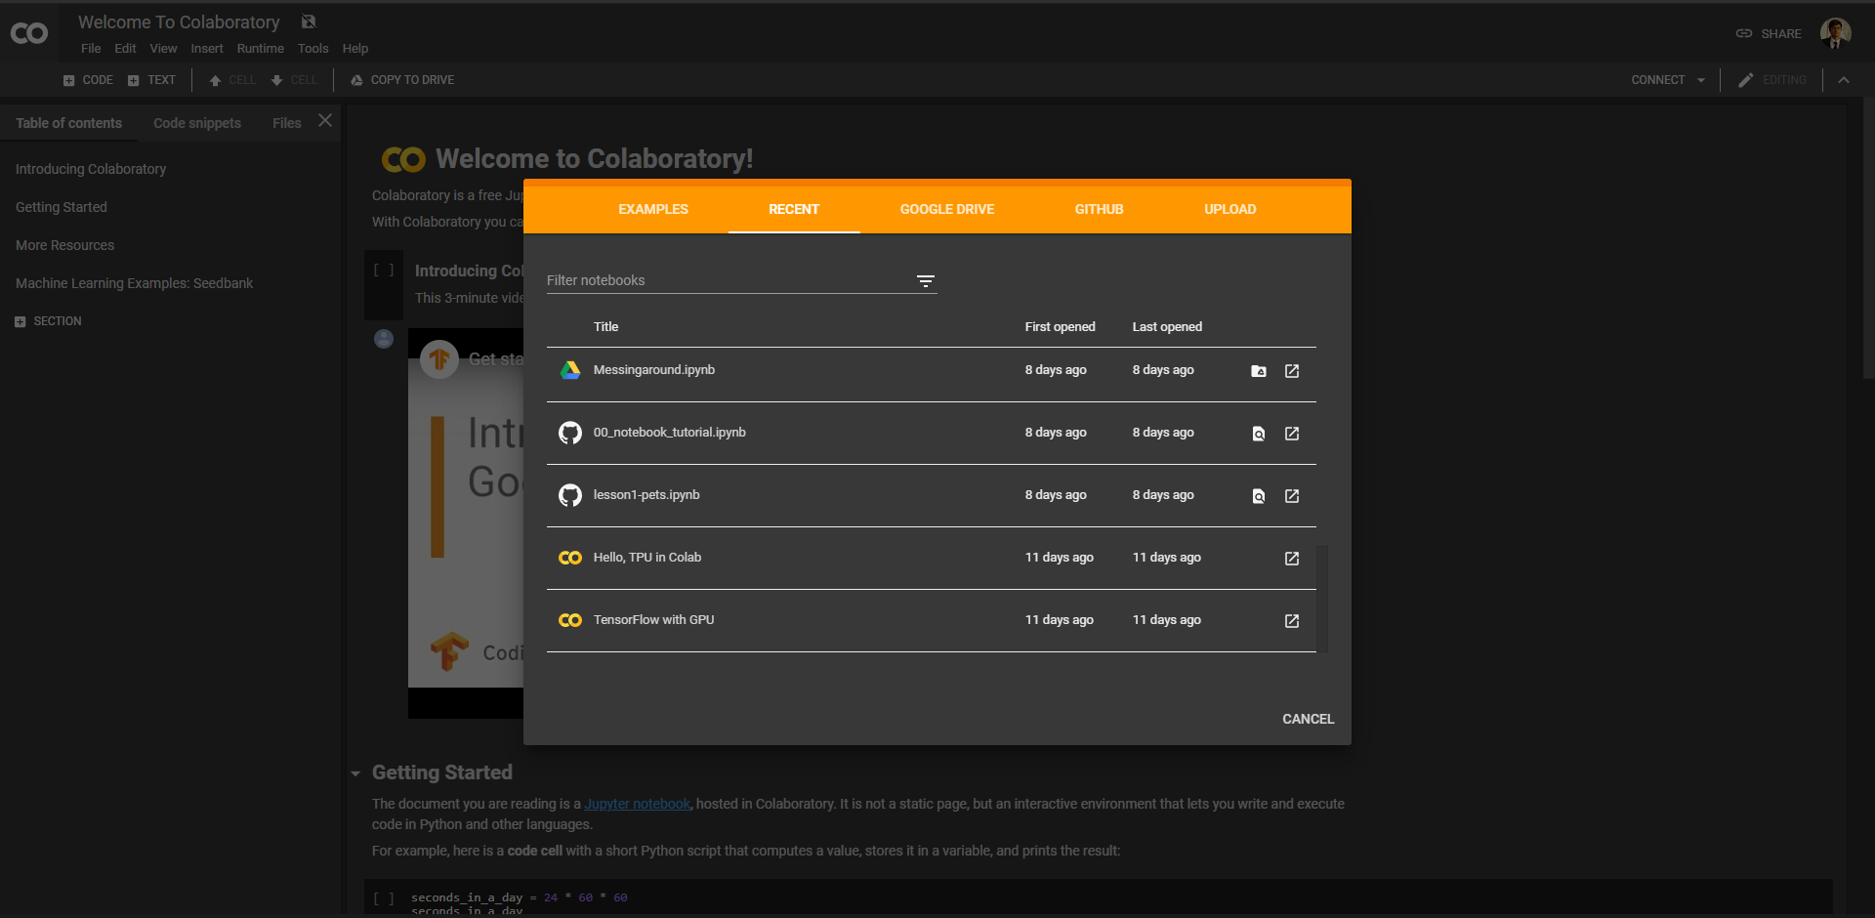Click the Colab logo in the header
This screenshot has height=918, width=1875.
29,33
